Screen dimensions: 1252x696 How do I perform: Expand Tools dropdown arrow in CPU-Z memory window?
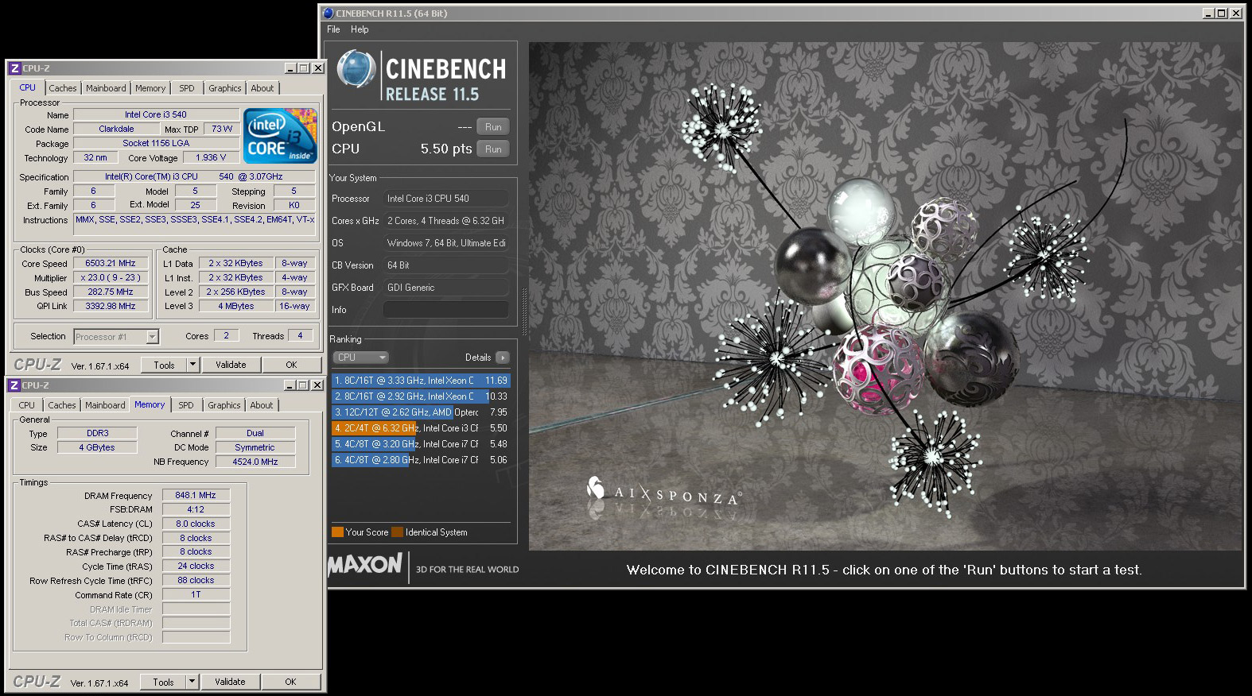click(192, 682)
